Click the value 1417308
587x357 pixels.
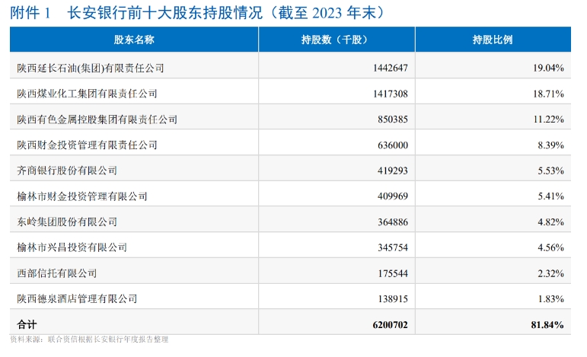391,94
